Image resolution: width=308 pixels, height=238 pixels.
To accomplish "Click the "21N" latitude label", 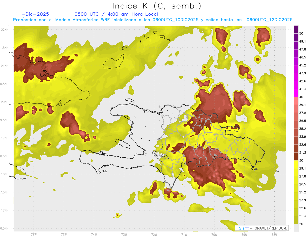I will pos(4,66).
